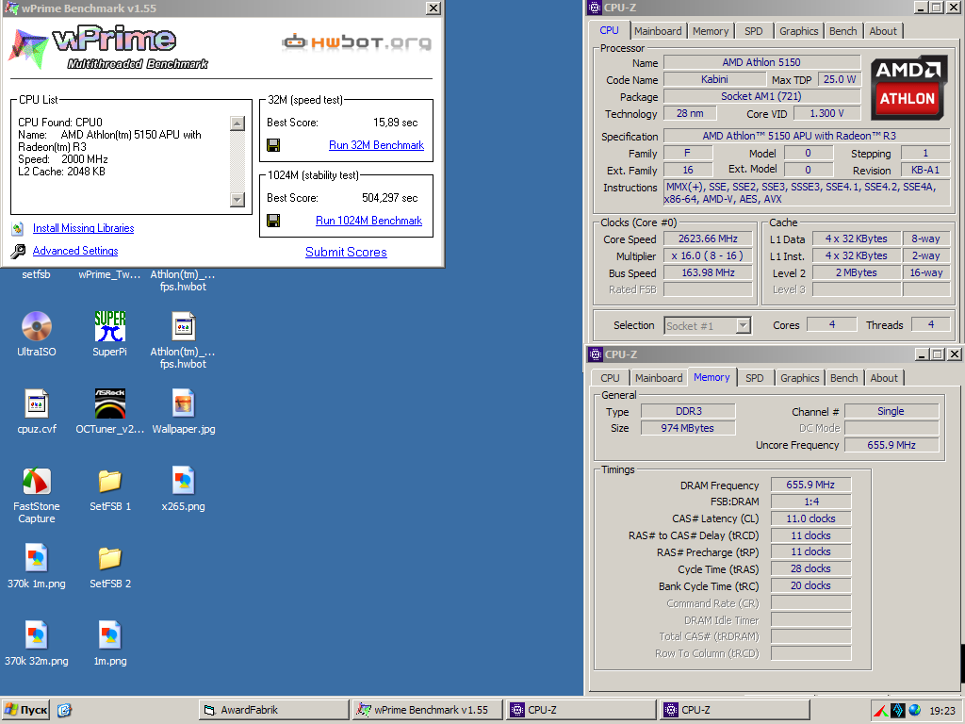Image resolution: width=965 pixels, height=724 pixels.
Task: Click the AMD Athlon logo in CPU-Z
Action: pyautogui.click(x=908, y=88)
